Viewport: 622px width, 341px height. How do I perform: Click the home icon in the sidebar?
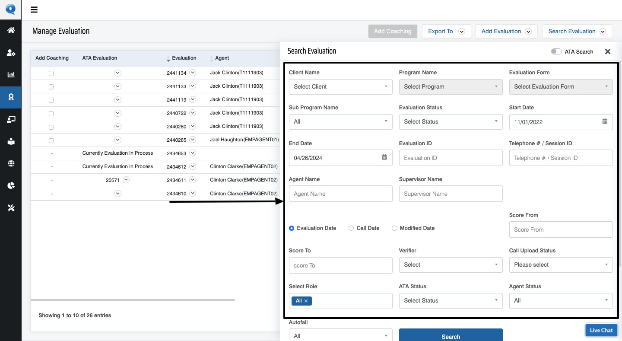[x=11, y=30]
